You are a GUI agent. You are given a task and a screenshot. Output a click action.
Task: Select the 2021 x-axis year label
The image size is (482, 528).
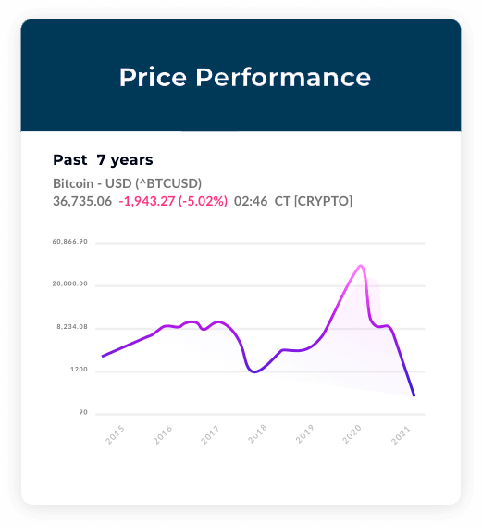click(401, 435)
